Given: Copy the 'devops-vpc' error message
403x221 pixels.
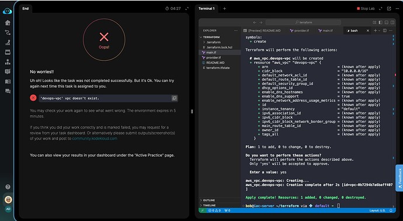Looking at the screenshot, I should pos(174,98).
